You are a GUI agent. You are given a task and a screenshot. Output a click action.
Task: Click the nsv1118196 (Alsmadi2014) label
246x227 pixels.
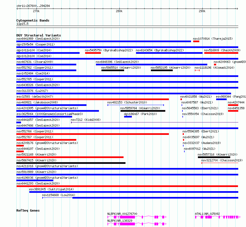pyautogui.click(x=214, y=68)
